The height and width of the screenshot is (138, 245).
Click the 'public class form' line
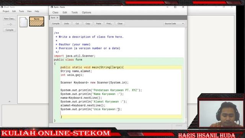tap(68, 60)
